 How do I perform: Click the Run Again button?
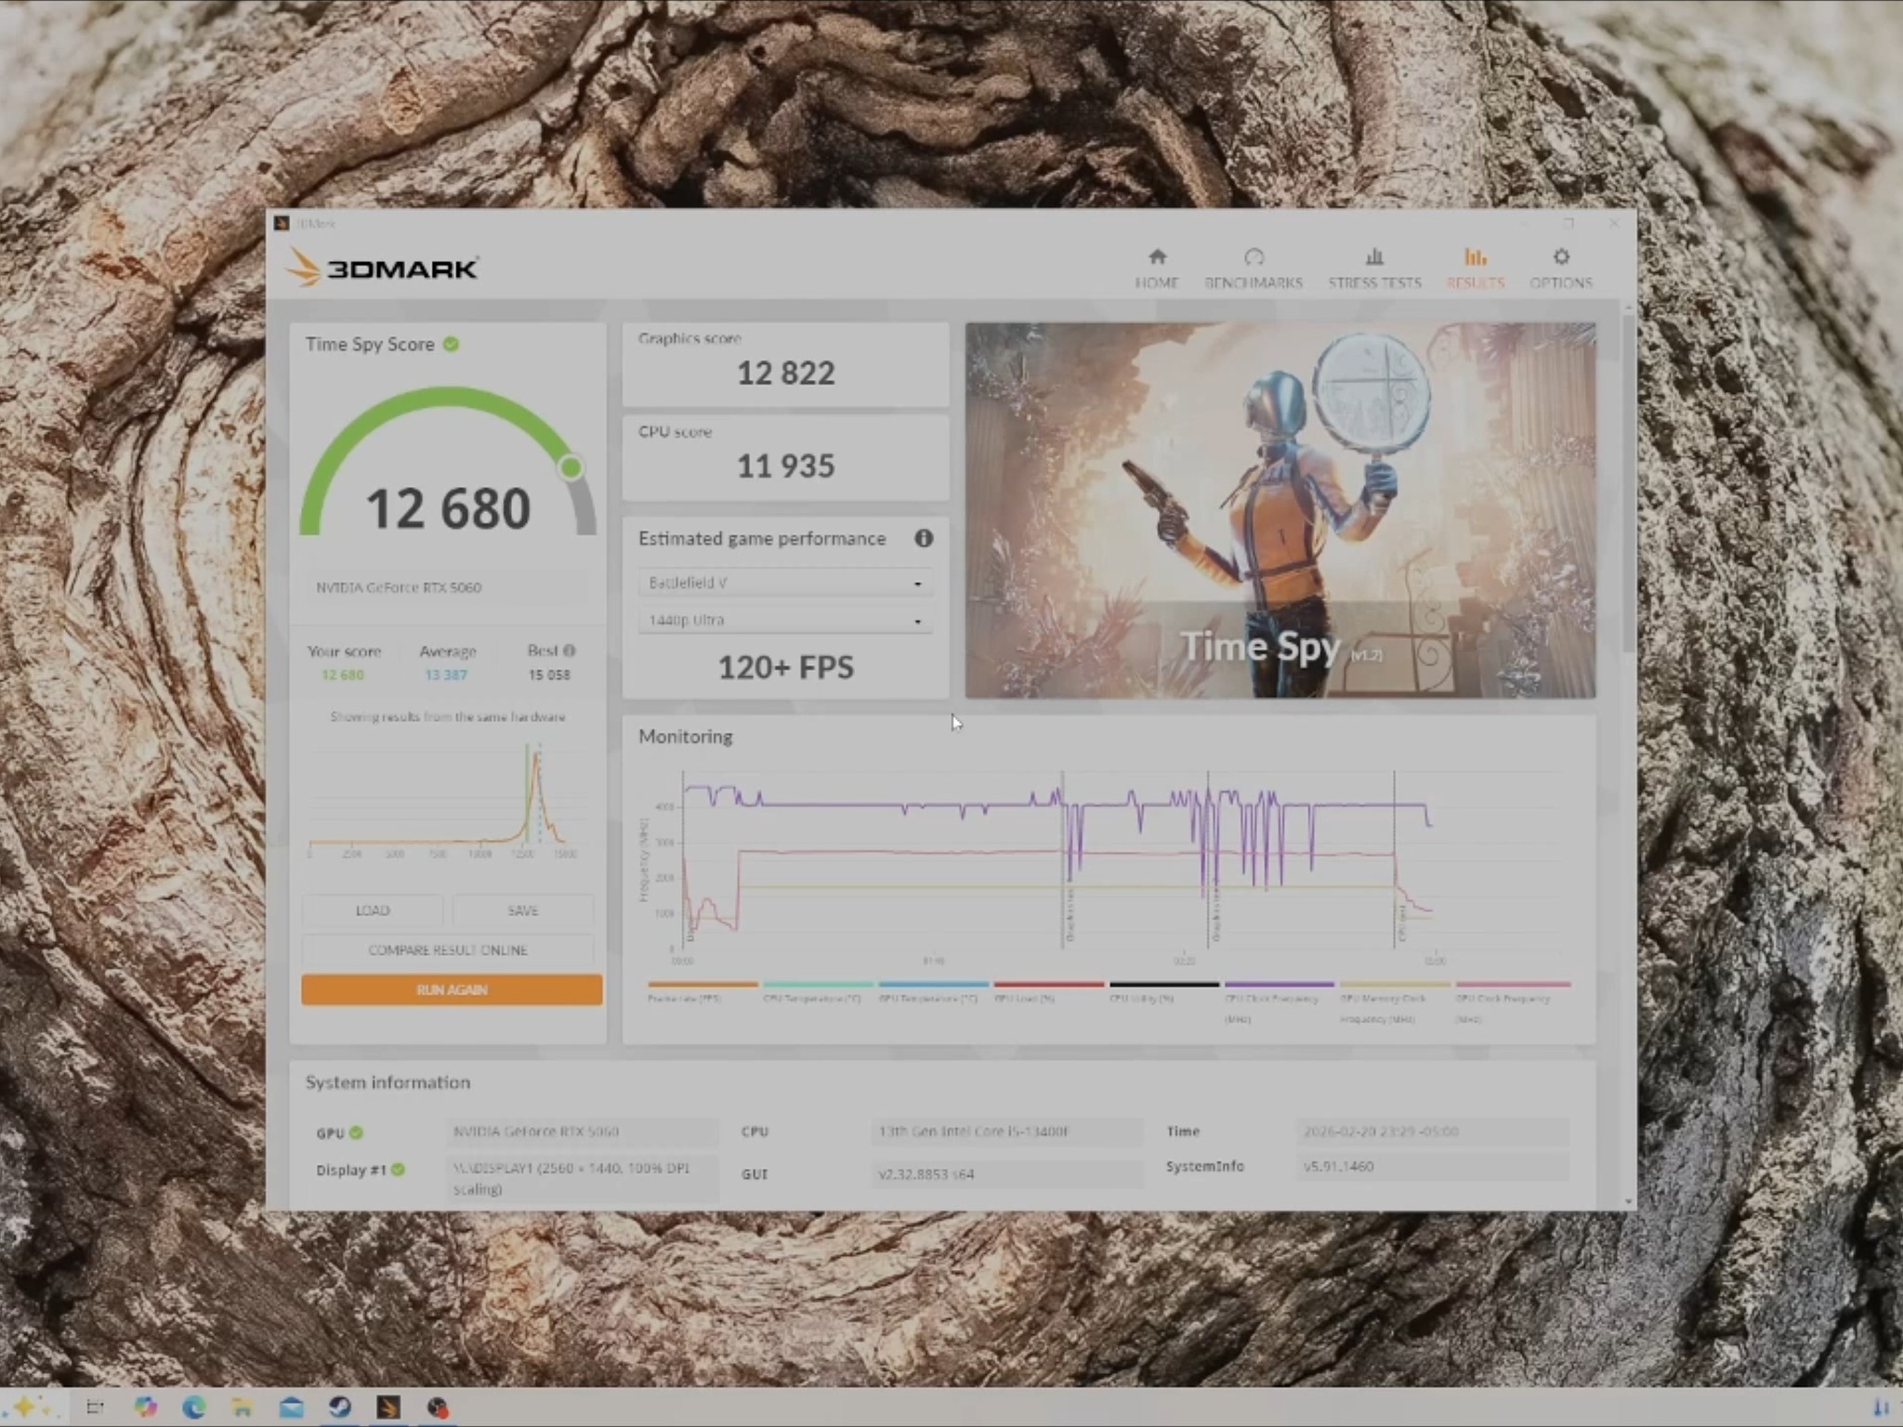pos(452,989)
